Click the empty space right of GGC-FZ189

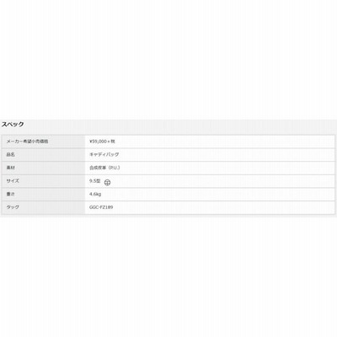pyautogui.click(x=224, y=207)
